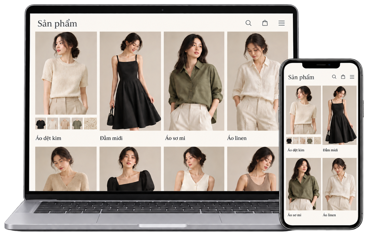This screenshot has width=368, height=236.
Task: Open the black puff-sleeve top photo on the laptop
Action: pos(130,169)
